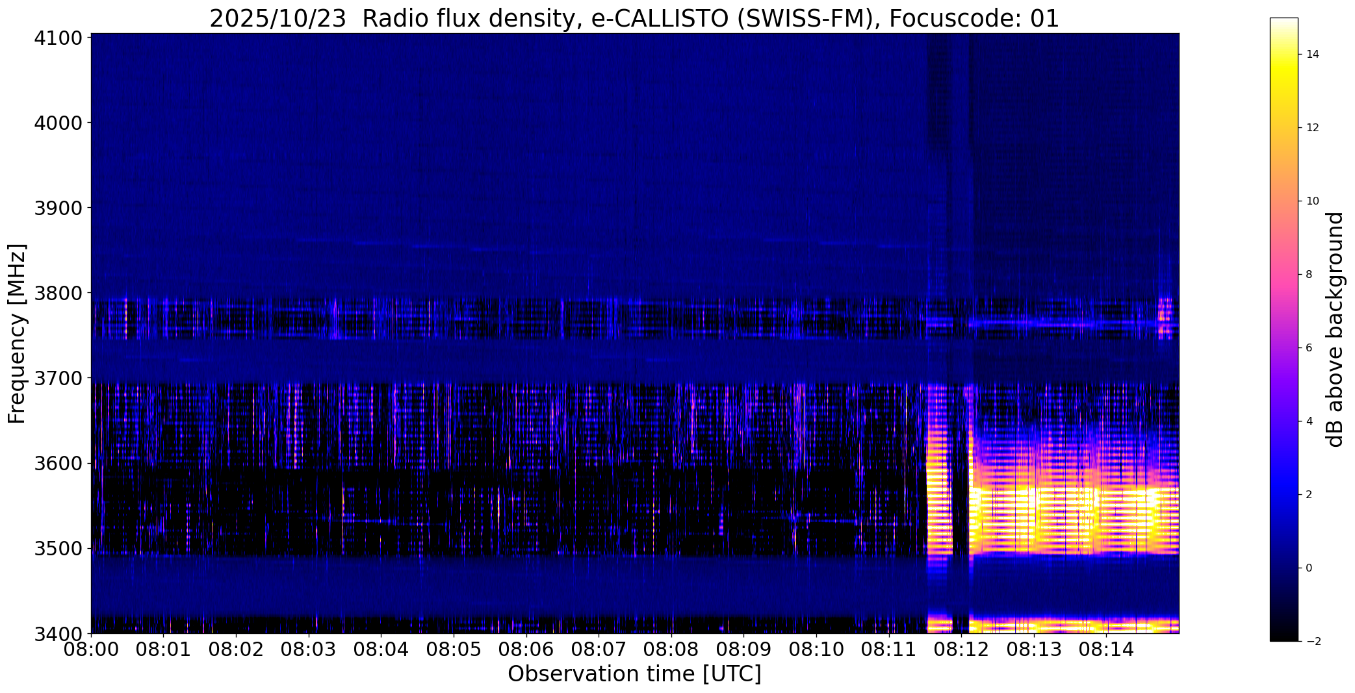Click the colorbar 0 tick label

pos(1310,568)
